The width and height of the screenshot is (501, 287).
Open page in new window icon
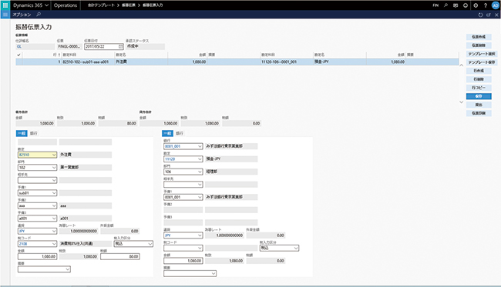click(489, 15)
